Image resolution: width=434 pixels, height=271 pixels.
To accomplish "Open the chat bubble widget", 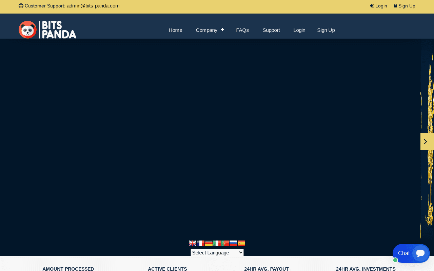I will click(420, 253).
